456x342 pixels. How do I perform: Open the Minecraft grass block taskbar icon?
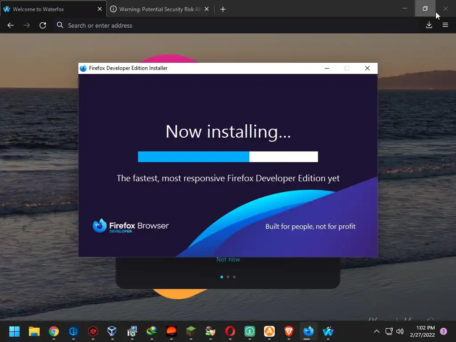pyautogui.click(x=191, y=331)
